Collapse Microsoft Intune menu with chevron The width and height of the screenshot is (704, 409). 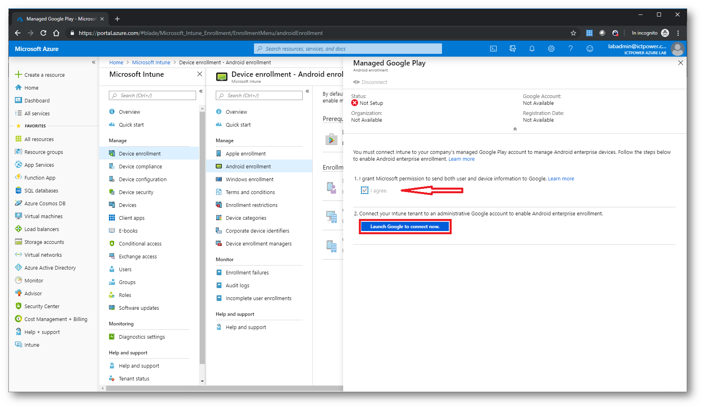[201, 91]
